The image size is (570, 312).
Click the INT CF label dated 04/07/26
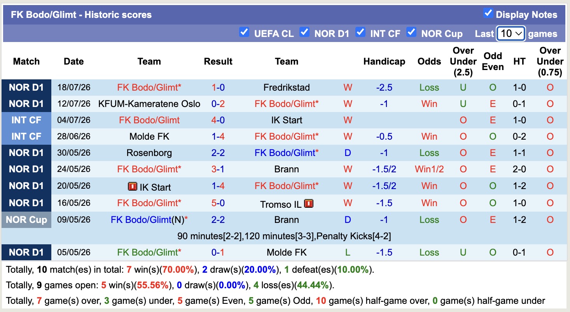(26, 120)
